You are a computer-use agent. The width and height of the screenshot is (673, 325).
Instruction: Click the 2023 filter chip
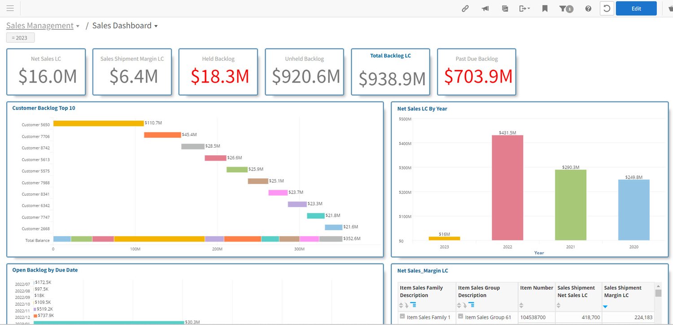pyautogui.click(x=20, y=37)
